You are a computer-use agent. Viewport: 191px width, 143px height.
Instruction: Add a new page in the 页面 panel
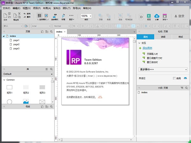coord(42,31)
